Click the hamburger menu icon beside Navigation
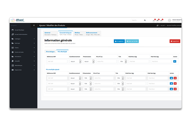This screenshot has height=126, width=192. (34, 25)
